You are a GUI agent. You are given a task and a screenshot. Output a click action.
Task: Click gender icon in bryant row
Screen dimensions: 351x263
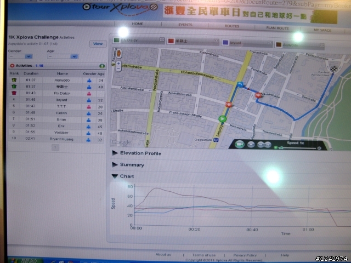[89, 100]
